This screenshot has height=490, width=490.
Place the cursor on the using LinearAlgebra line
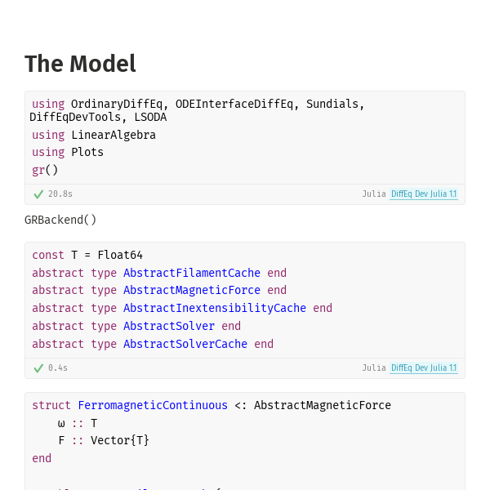(94, 135)
